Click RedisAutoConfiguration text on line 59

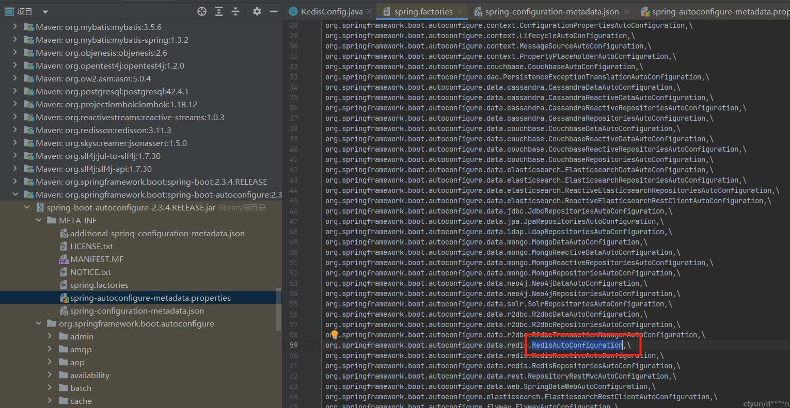(x=577, y=345)
